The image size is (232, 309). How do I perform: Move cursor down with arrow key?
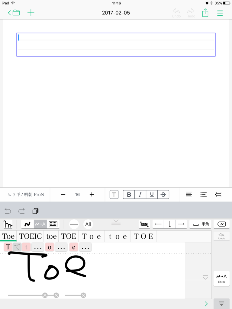170,224
